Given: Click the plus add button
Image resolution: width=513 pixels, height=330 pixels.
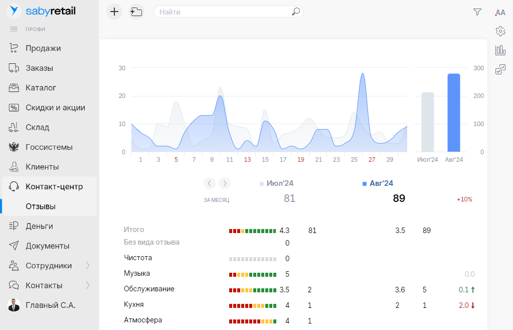Looking at the screenshot, I should pyautogui.click(x=114, y=12).
